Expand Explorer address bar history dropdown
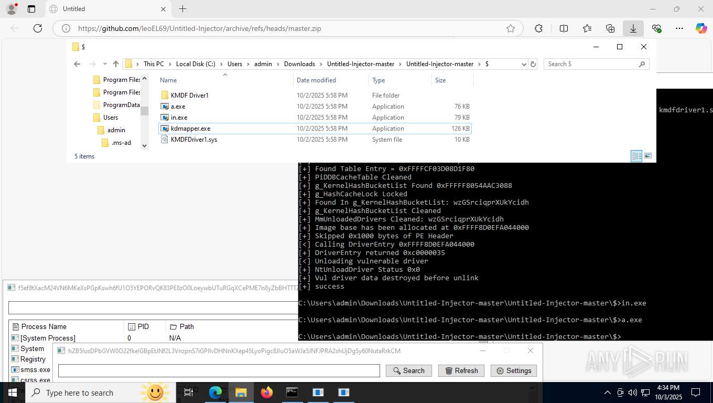The width and height of the screenshot is (713, 403). tap(524, 64)
